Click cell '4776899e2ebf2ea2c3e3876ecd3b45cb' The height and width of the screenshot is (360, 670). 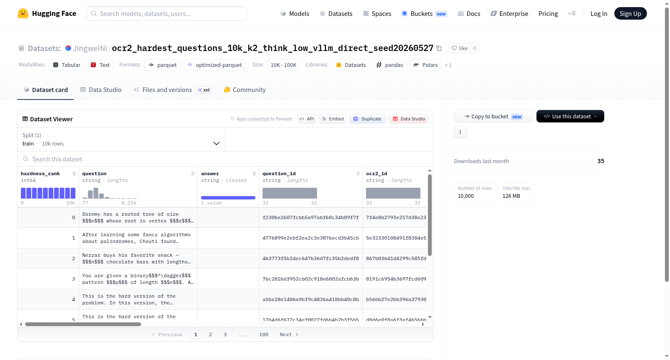click(311, 238)
